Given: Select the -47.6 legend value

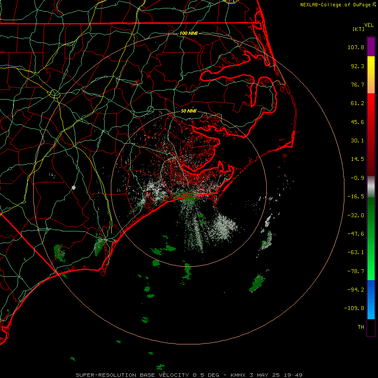Looking at the screenshot, I should (356, 234).
